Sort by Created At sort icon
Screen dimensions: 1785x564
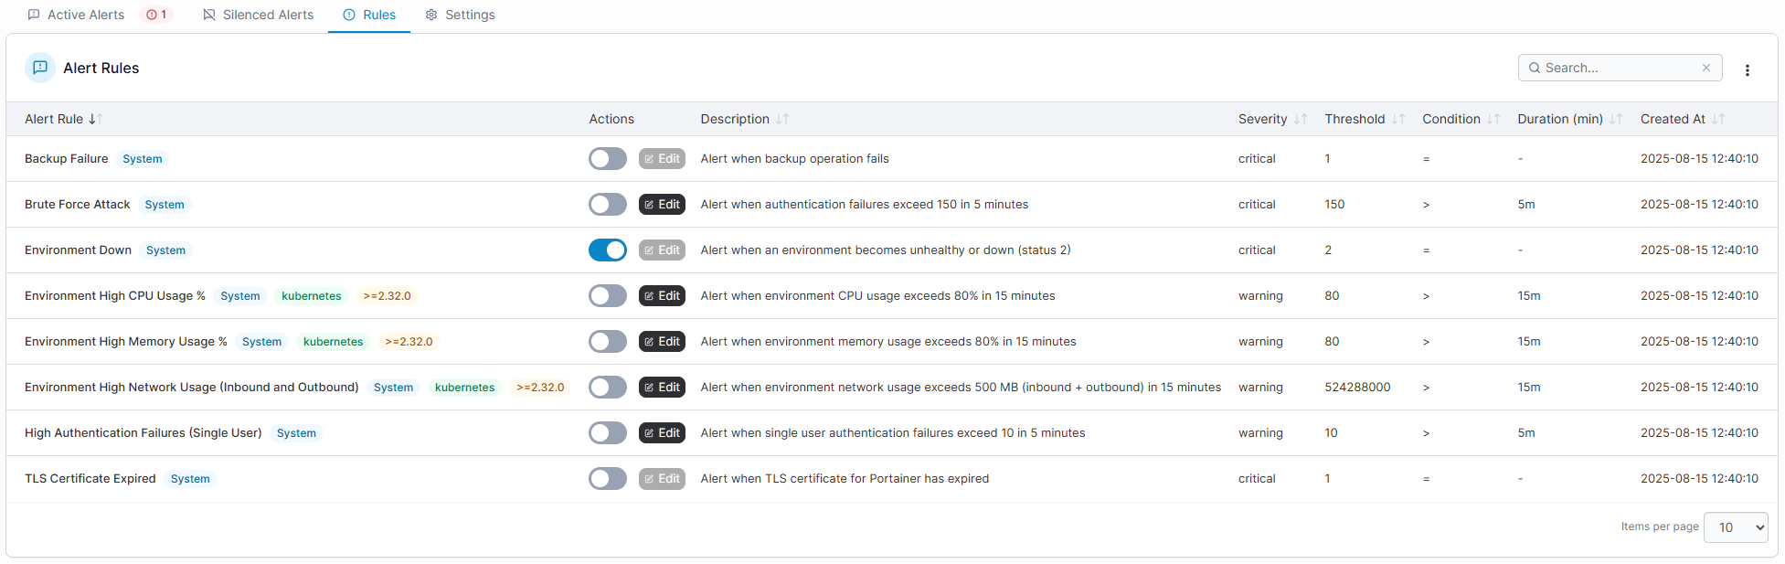(1718, 119)
